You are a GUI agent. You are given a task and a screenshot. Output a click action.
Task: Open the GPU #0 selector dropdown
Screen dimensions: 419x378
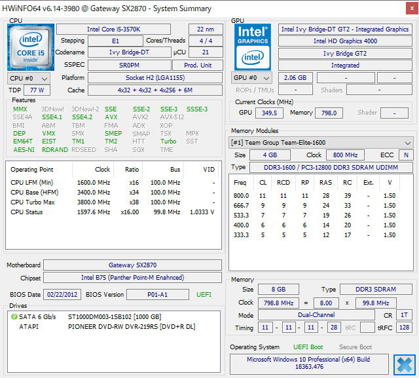[251, 78]
